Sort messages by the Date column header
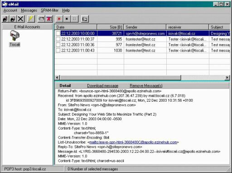The image size is (232, 173). point(76,27)
